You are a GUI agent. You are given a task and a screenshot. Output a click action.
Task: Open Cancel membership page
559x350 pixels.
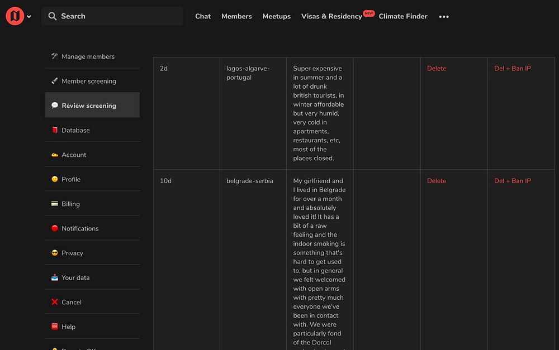click(92, 302)
